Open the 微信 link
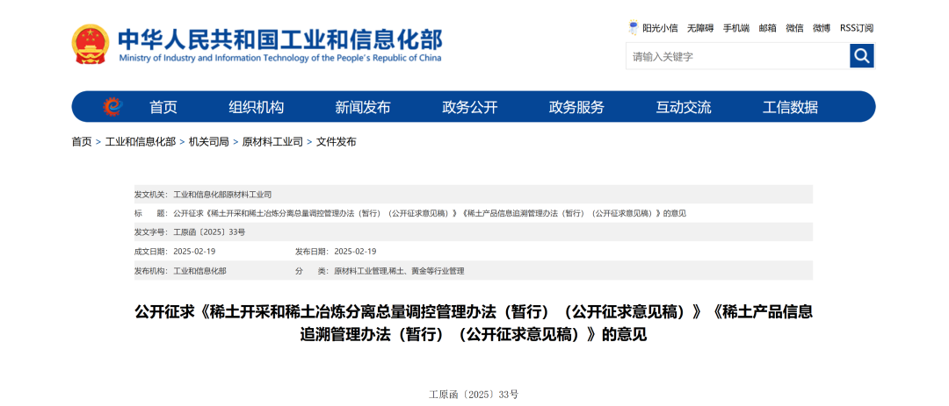Viewport: 949px width, 406px height. tap(794, 28)
